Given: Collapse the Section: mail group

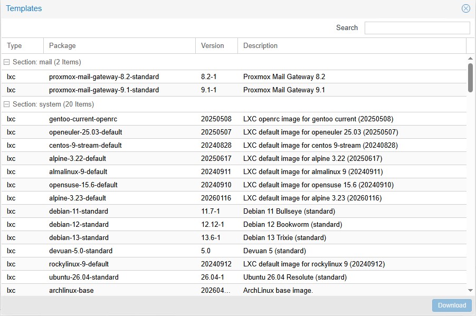Looking at the screenshot, I should pos(6,62).
